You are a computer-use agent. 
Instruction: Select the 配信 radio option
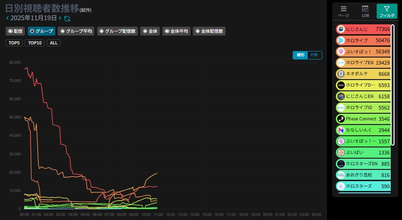(15, 31)
